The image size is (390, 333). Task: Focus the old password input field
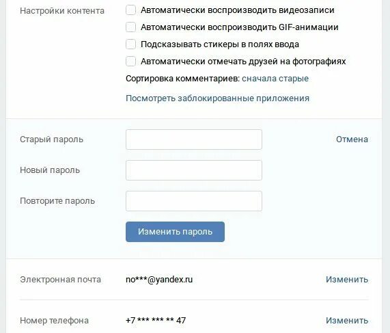tap(194, 139)
